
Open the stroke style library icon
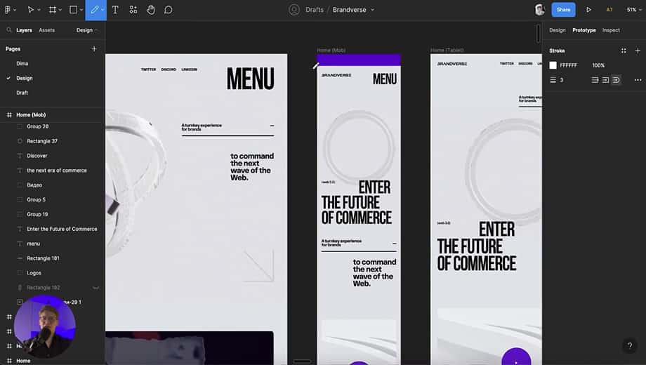(x=624, y=51)
